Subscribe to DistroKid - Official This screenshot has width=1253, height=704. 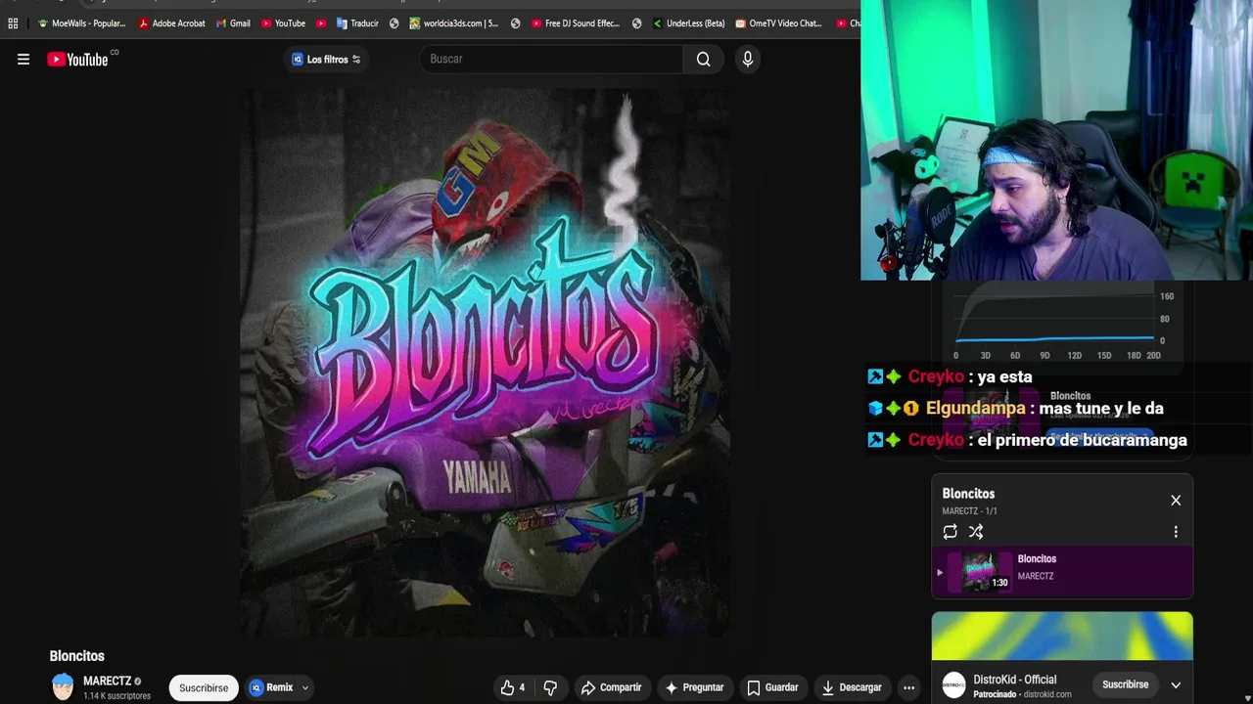pyautogui.click(x=1125, y=684)
